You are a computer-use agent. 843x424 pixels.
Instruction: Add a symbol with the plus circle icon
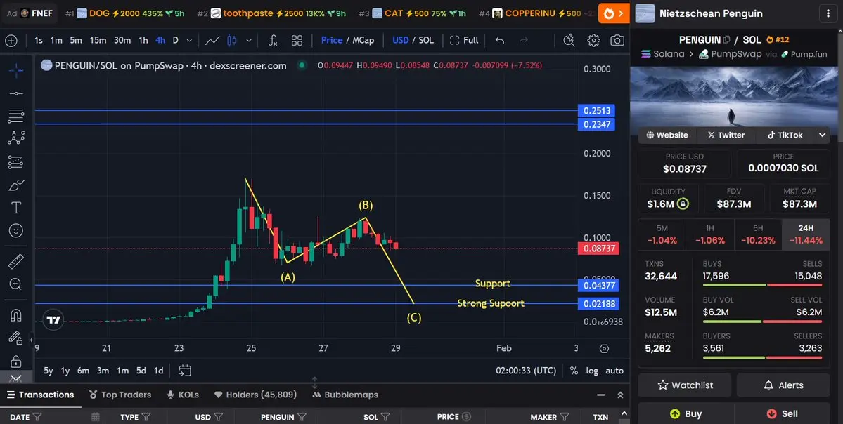[x=11, y=40]
